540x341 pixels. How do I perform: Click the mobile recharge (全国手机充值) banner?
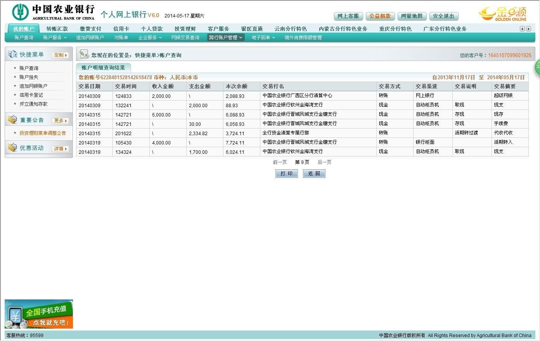39,314
